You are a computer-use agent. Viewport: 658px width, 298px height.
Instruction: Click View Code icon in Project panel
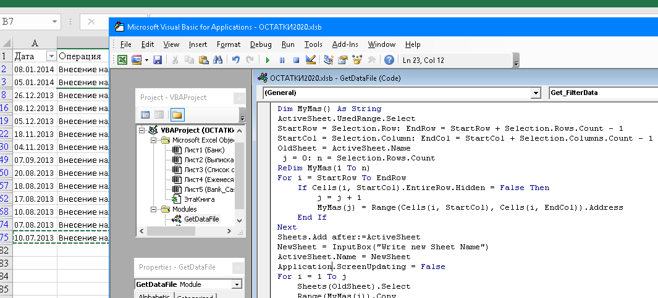tap(145, 114)
